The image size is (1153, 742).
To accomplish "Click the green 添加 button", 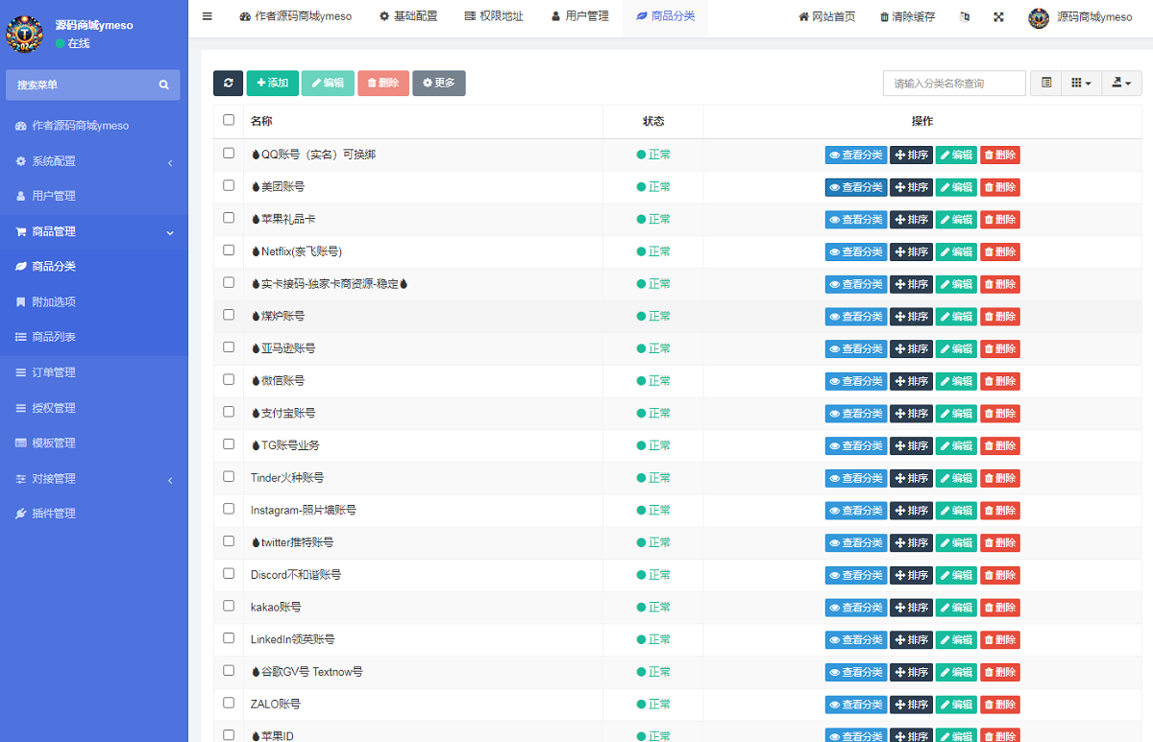I will [273, 84].
